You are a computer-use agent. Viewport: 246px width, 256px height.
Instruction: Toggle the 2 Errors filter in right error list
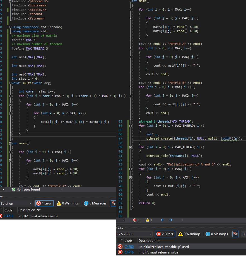(x=165, y=234)
